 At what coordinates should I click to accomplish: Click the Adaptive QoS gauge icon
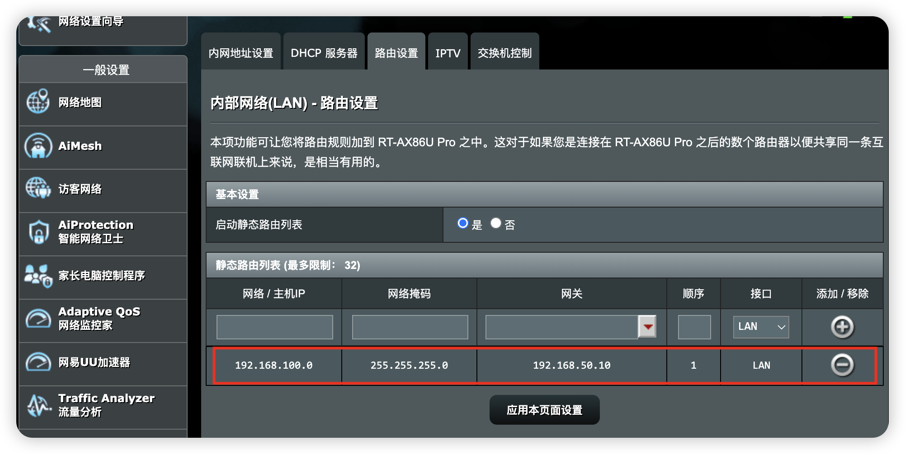pyautogui.click(x=38, y=319)
